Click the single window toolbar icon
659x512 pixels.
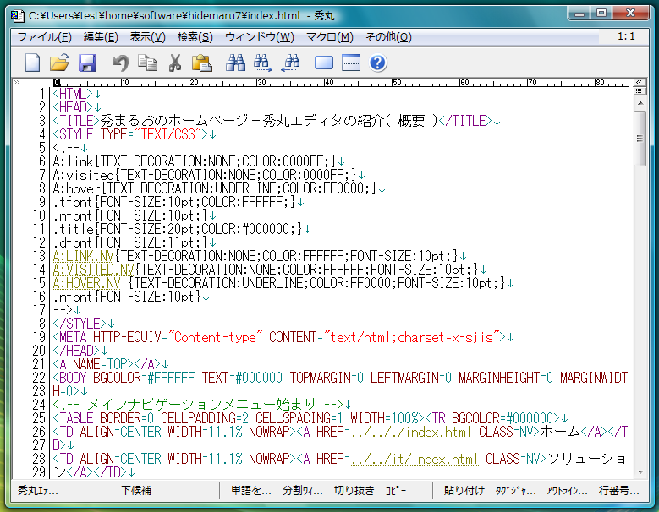[324, 63]
